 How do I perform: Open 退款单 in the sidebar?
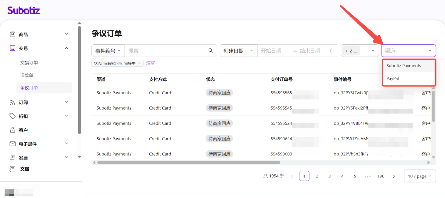pyautogui.click(x=27, y=75)
